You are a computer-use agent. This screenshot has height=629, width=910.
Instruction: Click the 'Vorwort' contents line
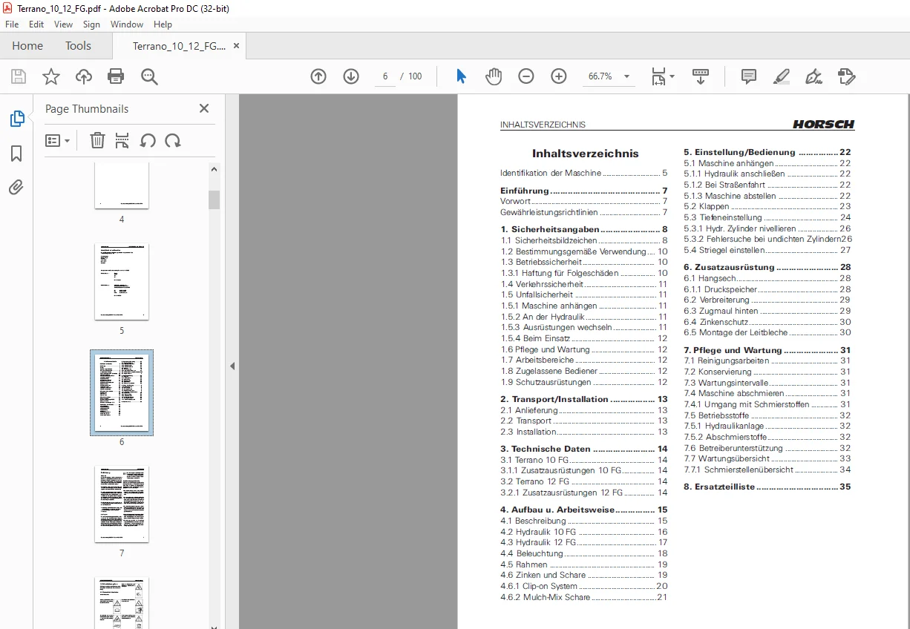point(584,201)
